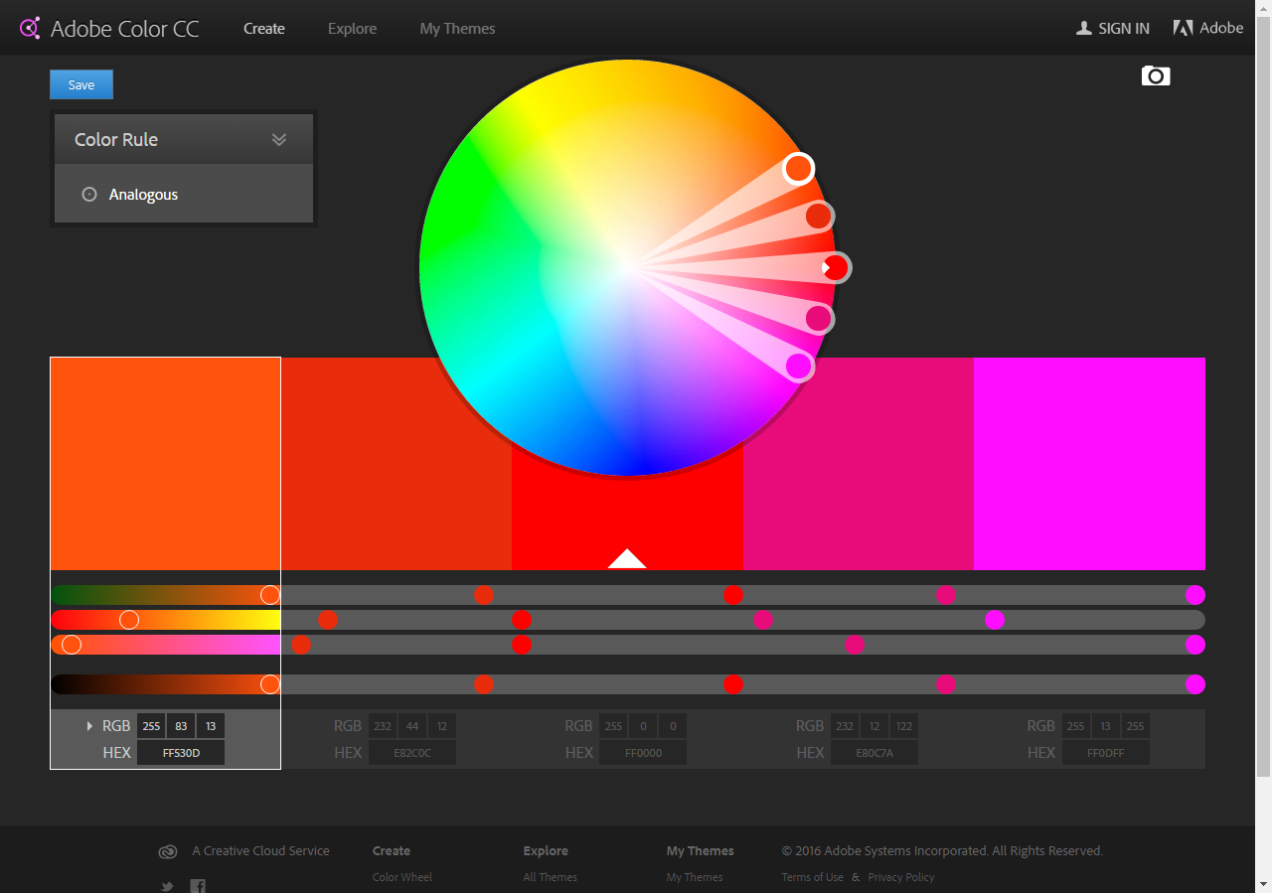Open the Explore tab
The image size is (1272, 893).
click(352, 29)
